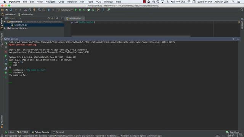
Task: Toggle the Favorites side tool window
Action: (x=2, y=121)
